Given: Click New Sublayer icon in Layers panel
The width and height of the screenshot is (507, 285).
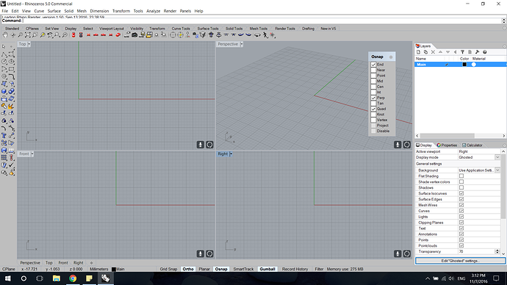Looking at the screenshot, I should click(426, 52).
